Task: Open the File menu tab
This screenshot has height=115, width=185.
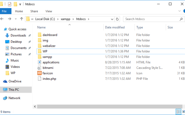Action: [x=6, y=11]
